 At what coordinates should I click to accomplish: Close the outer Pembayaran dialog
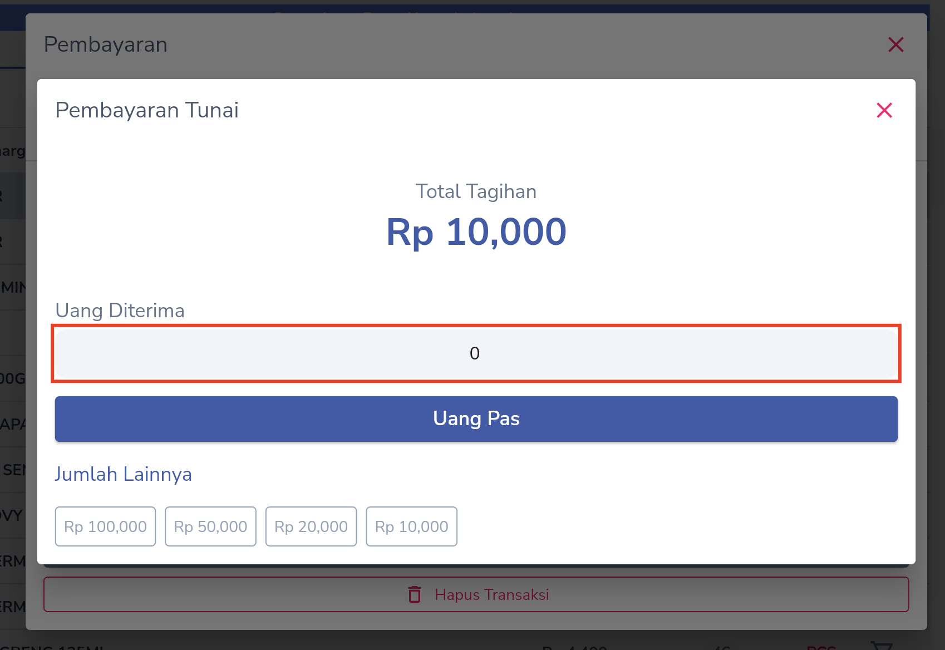pos(896,45)
